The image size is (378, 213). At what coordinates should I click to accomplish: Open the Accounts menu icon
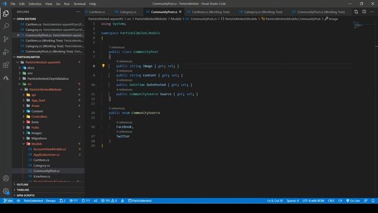pos(6,178)
